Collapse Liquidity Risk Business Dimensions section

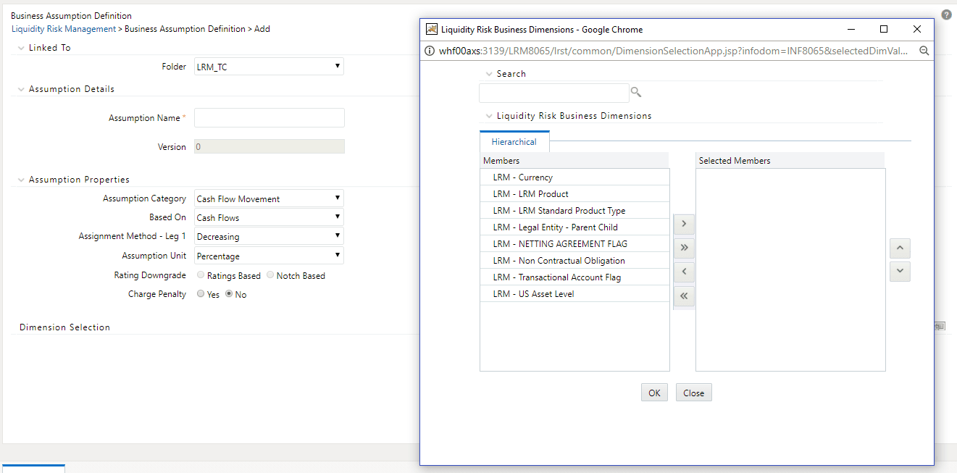pyautogui.click(x=489, y=116)
